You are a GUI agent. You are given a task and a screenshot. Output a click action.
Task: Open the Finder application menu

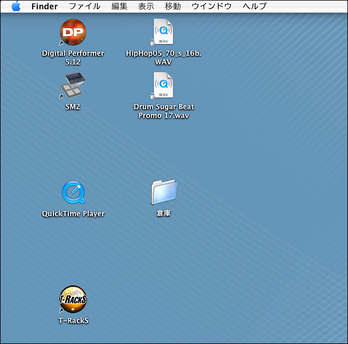point(45,6)
